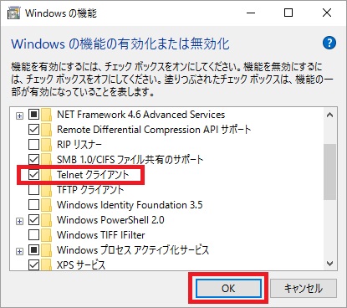Uncheck the Telnet クライアント checkbox

(x=33, y=175)
